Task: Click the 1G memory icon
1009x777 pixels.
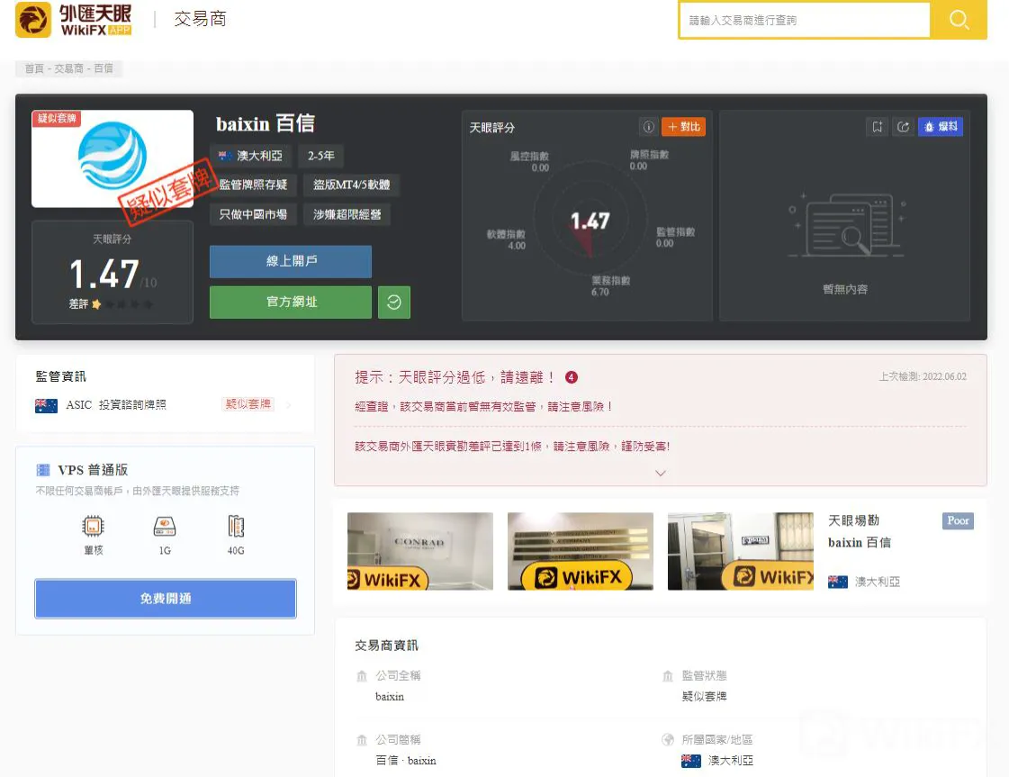Action: point(165,527)
